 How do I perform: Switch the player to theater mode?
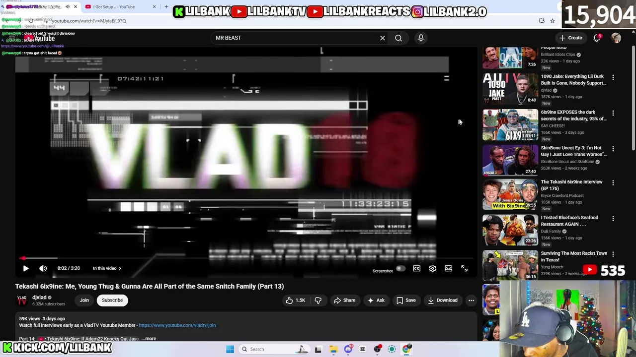448,268
